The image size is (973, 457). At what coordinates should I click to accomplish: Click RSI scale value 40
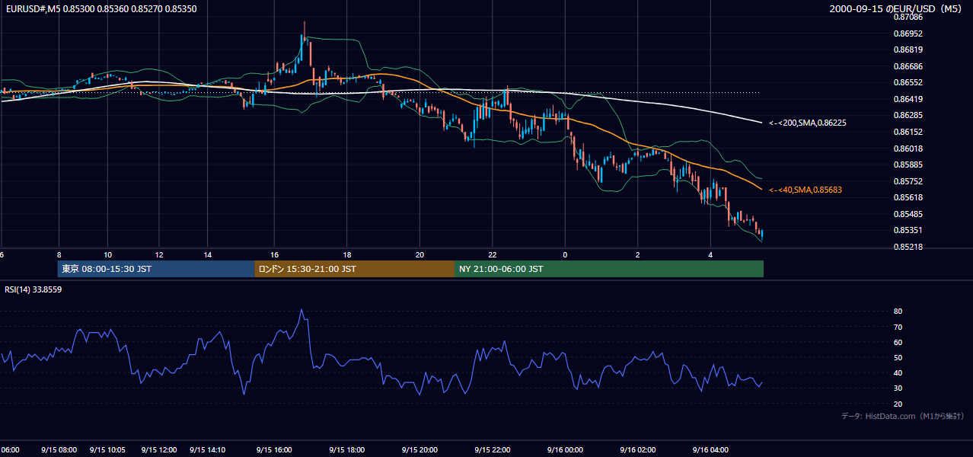[898, 372]
